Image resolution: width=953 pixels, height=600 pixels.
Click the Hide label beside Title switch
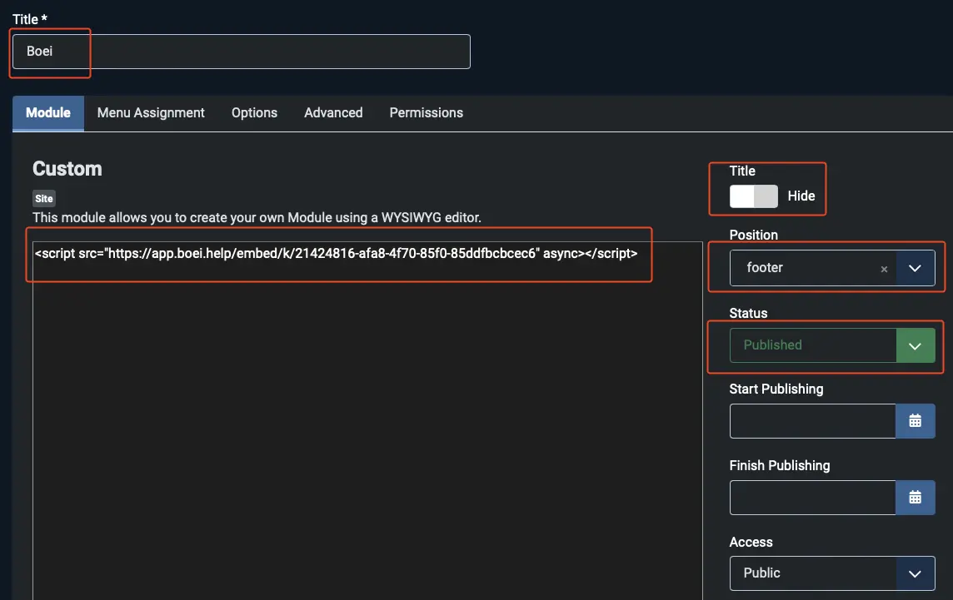pyautogui.click(x=801, y=196)
